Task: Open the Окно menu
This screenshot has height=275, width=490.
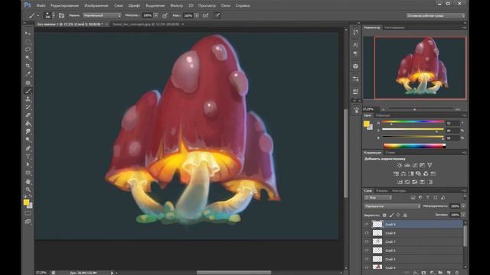Action: click(226, 5)
